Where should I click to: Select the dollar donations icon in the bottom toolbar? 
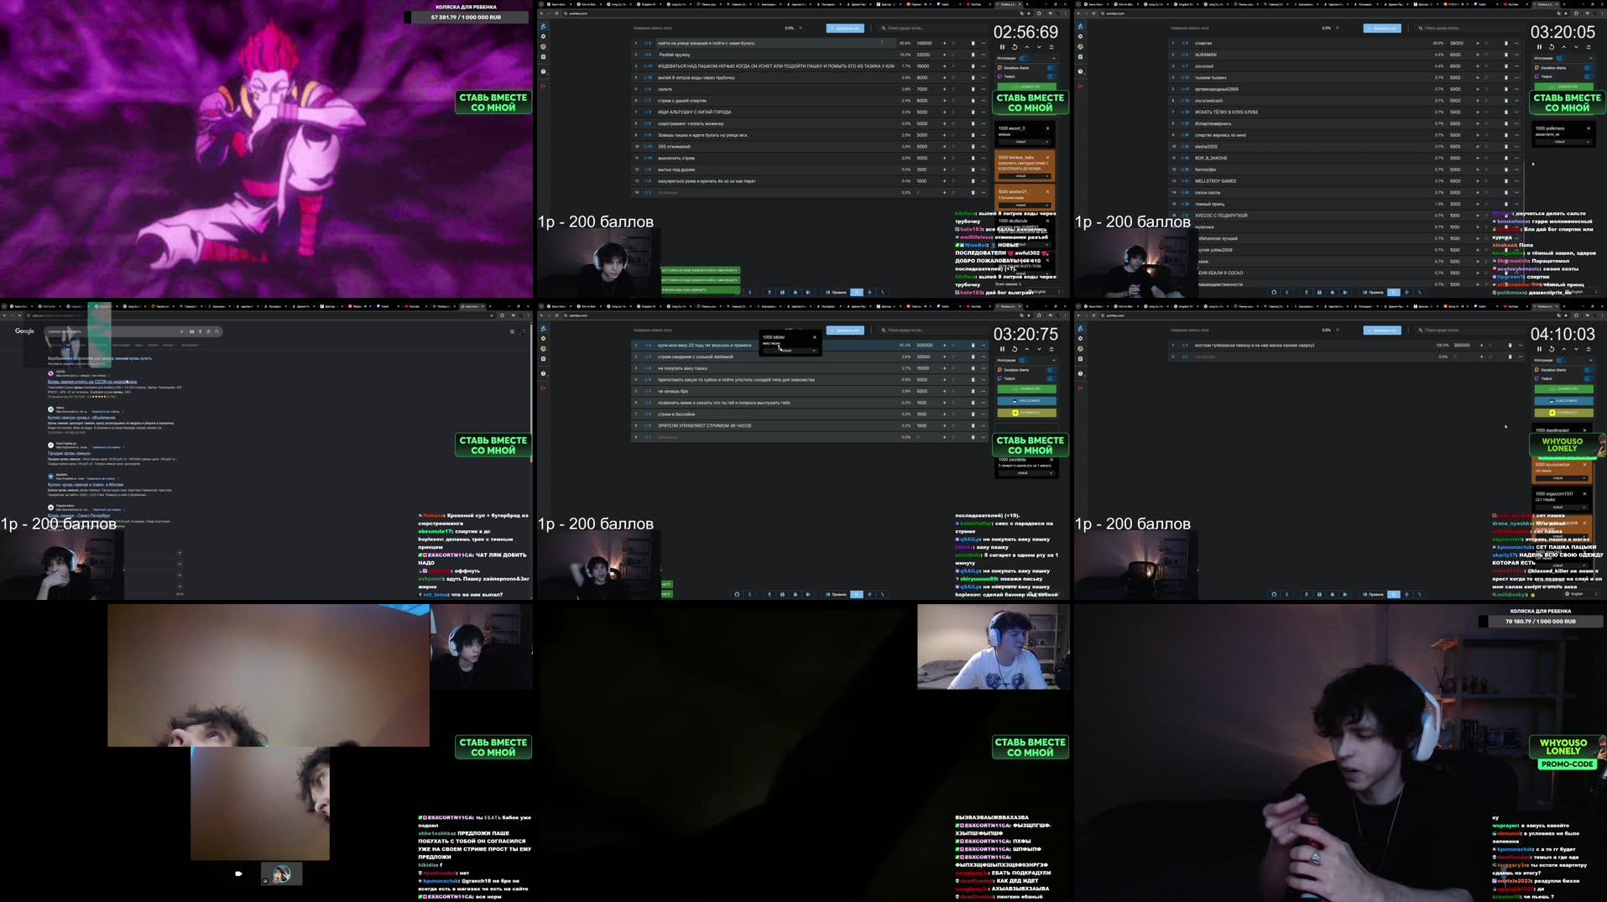(x=749, y=292)
